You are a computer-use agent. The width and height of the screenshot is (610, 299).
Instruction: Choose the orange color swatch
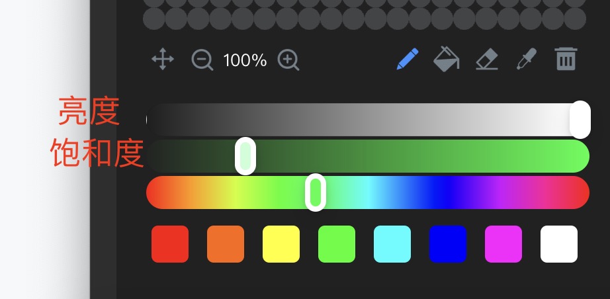pos(226,244)
